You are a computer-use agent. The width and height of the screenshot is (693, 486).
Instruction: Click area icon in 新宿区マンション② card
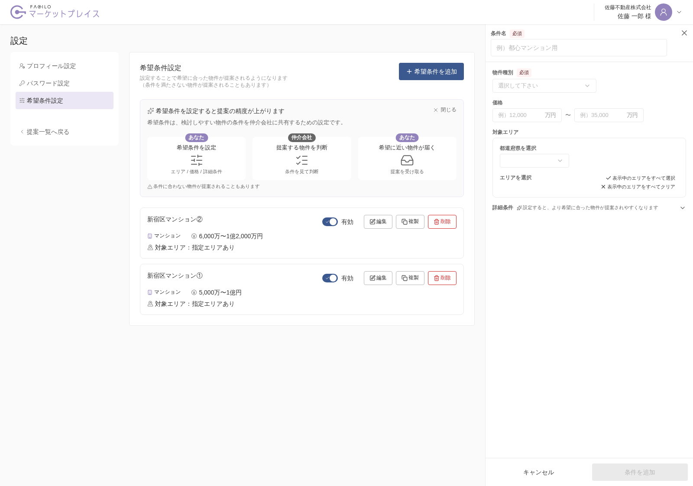150,247
